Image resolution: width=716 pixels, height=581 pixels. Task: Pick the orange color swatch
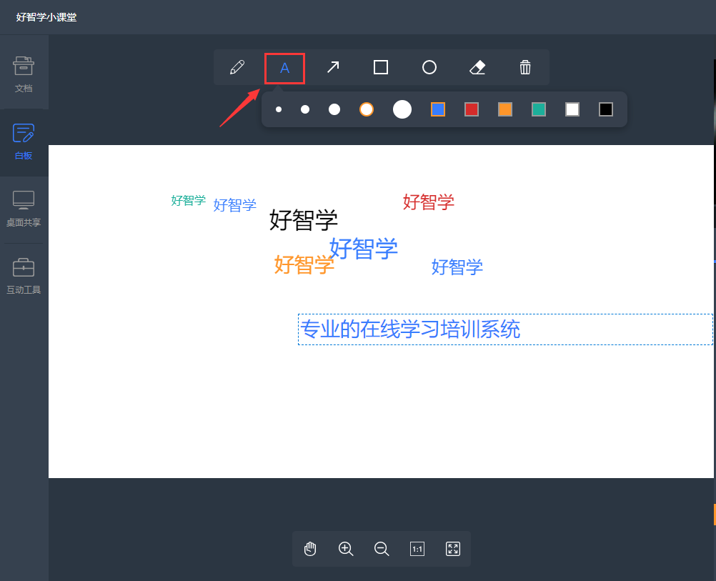(505, 109)
